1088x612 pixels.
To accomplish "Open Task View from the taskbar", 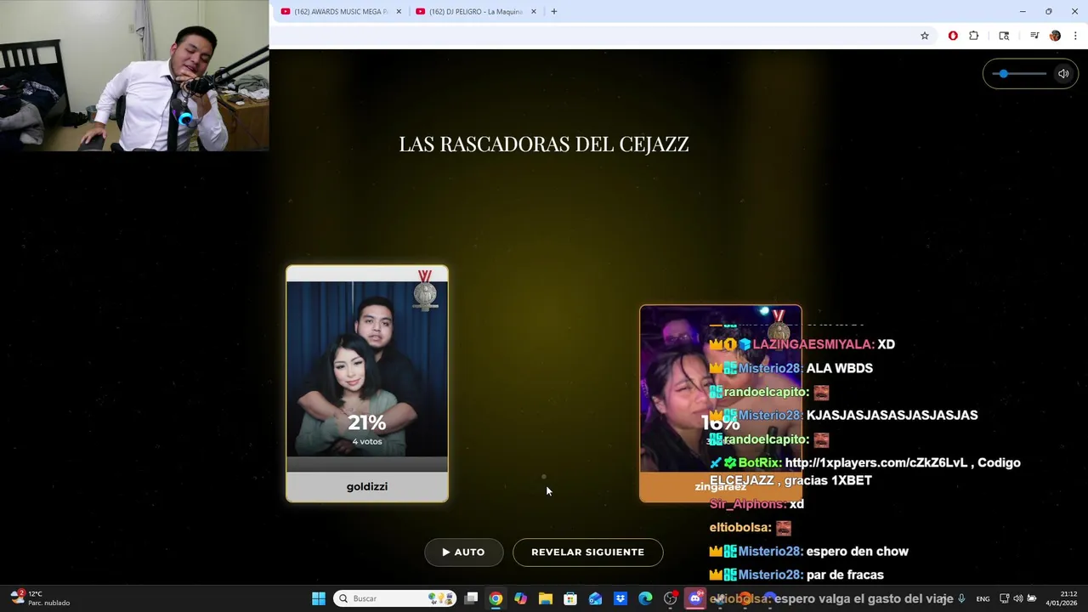I will [471, 598].
